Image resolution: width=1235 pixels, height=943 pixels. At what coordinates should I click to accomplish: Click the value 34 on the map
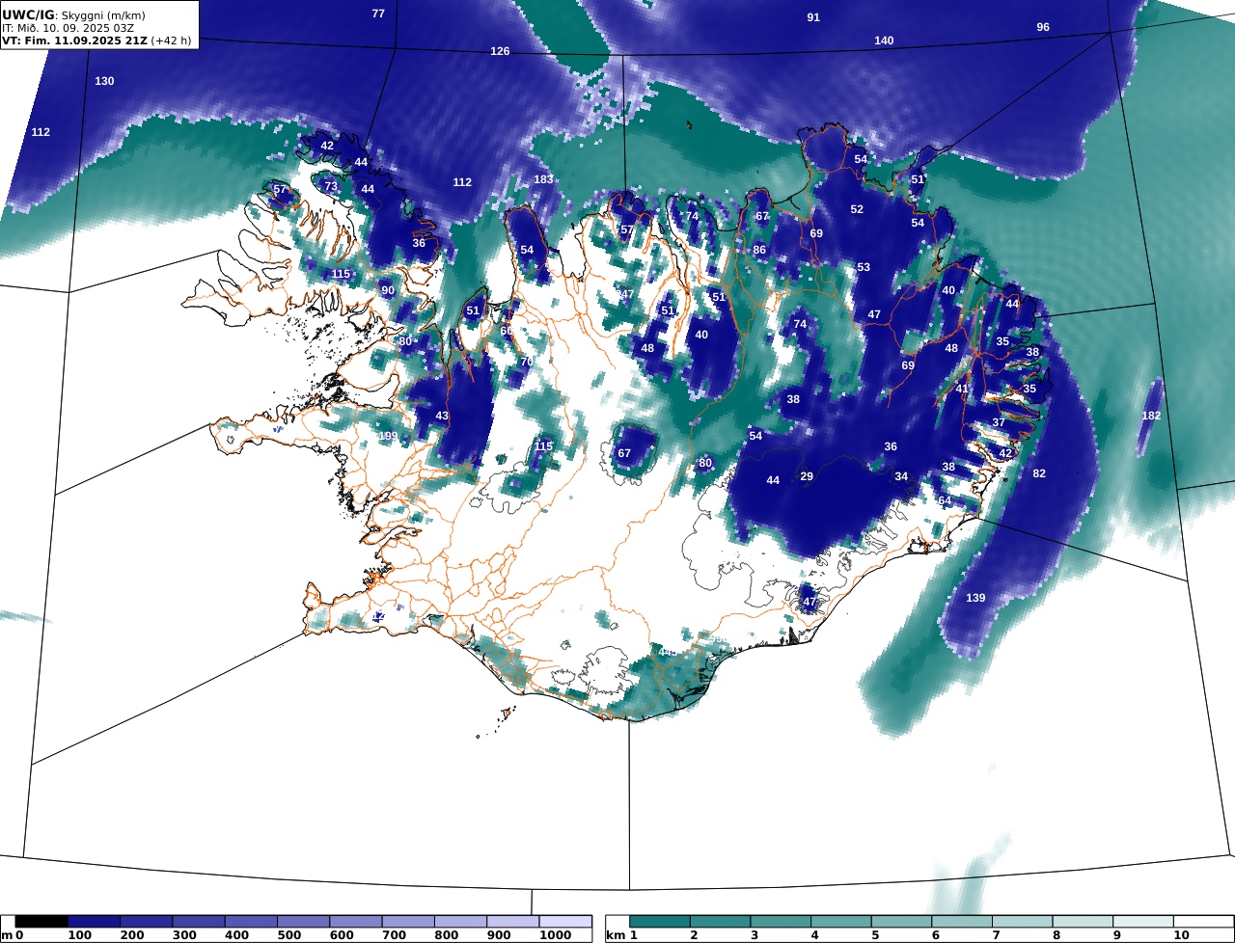pyautogui.click(x=901, y=476)
